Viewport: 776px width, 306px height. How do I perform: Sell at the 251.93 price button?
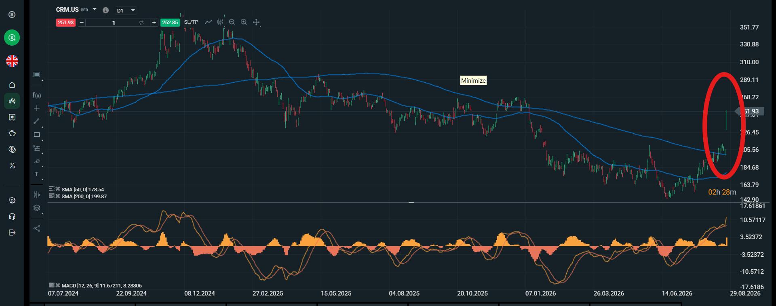pos(65,23)
